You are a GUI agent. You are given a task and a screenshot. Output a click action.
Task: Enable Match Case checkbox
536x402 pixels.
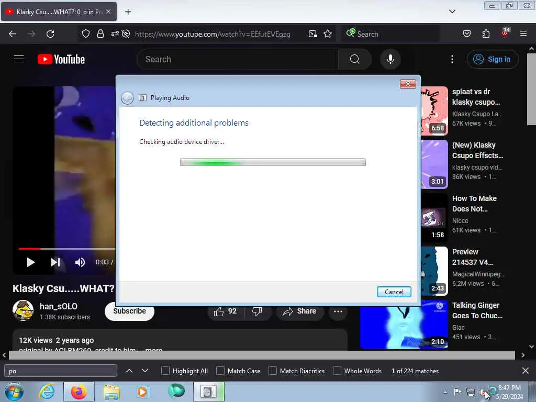point(220,371)
